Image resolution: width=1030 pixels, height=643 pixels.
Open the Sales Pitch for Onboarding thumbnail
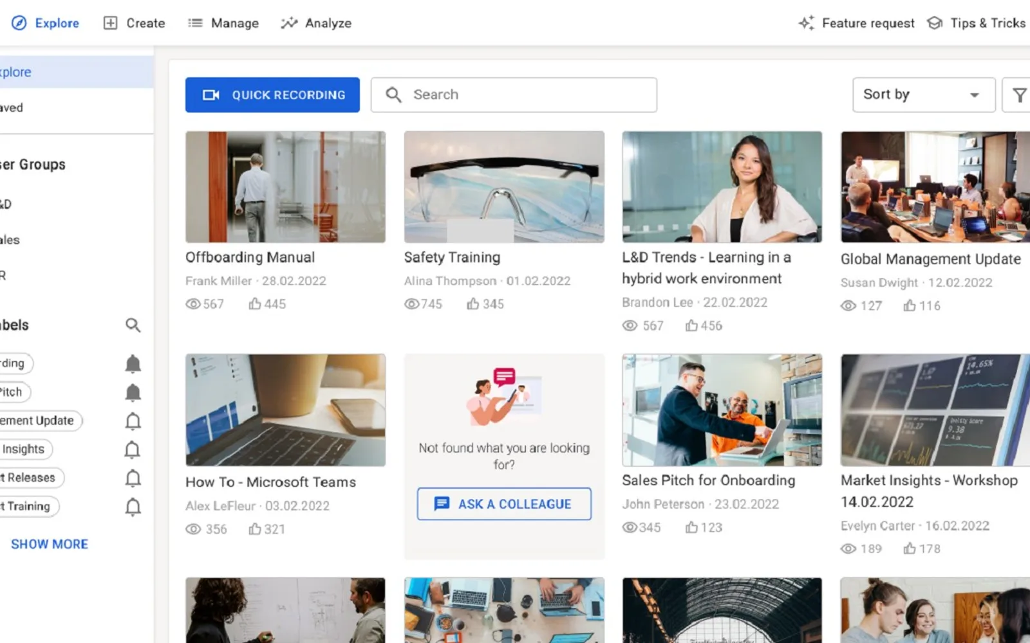pos(722,410)
